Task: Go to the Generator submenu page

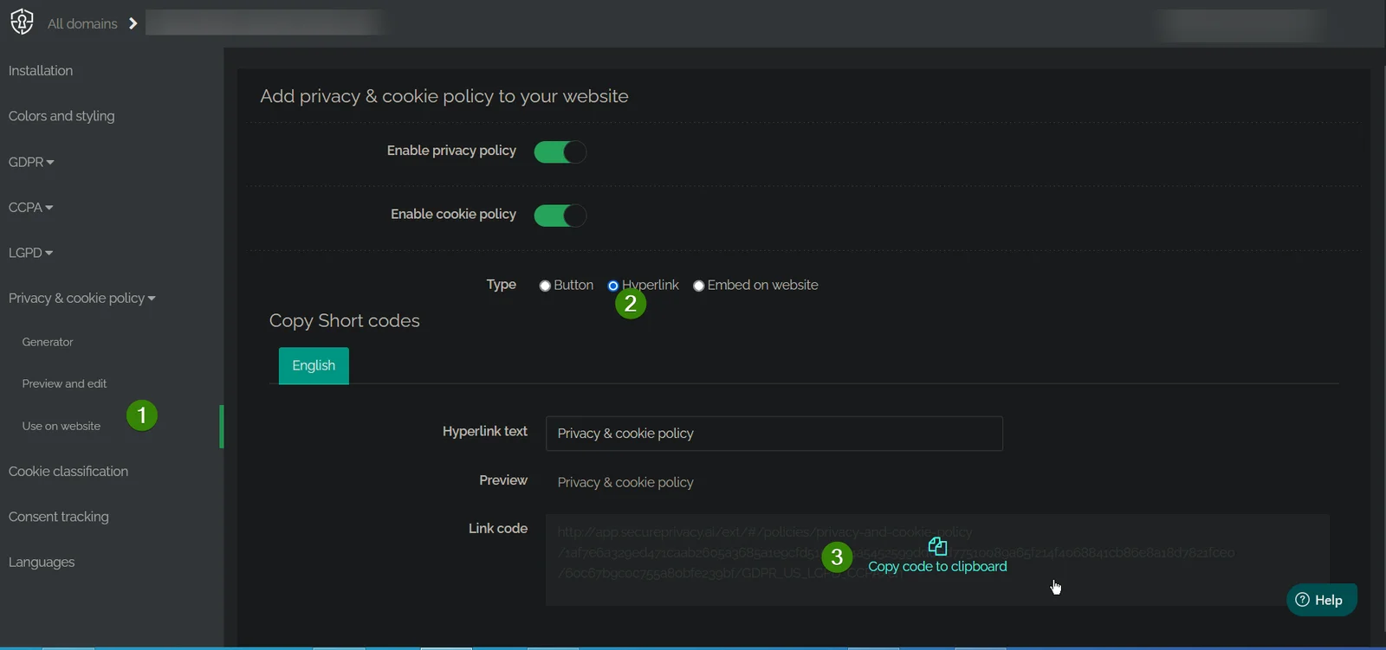Action: tap(48, 343)
